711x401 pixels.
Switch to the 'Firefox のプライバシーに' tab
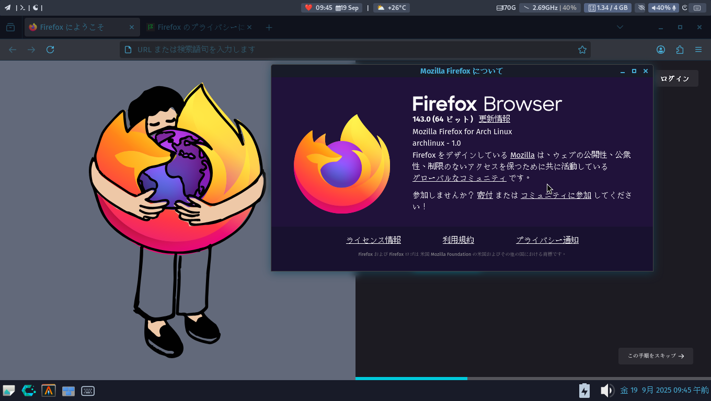199,27
